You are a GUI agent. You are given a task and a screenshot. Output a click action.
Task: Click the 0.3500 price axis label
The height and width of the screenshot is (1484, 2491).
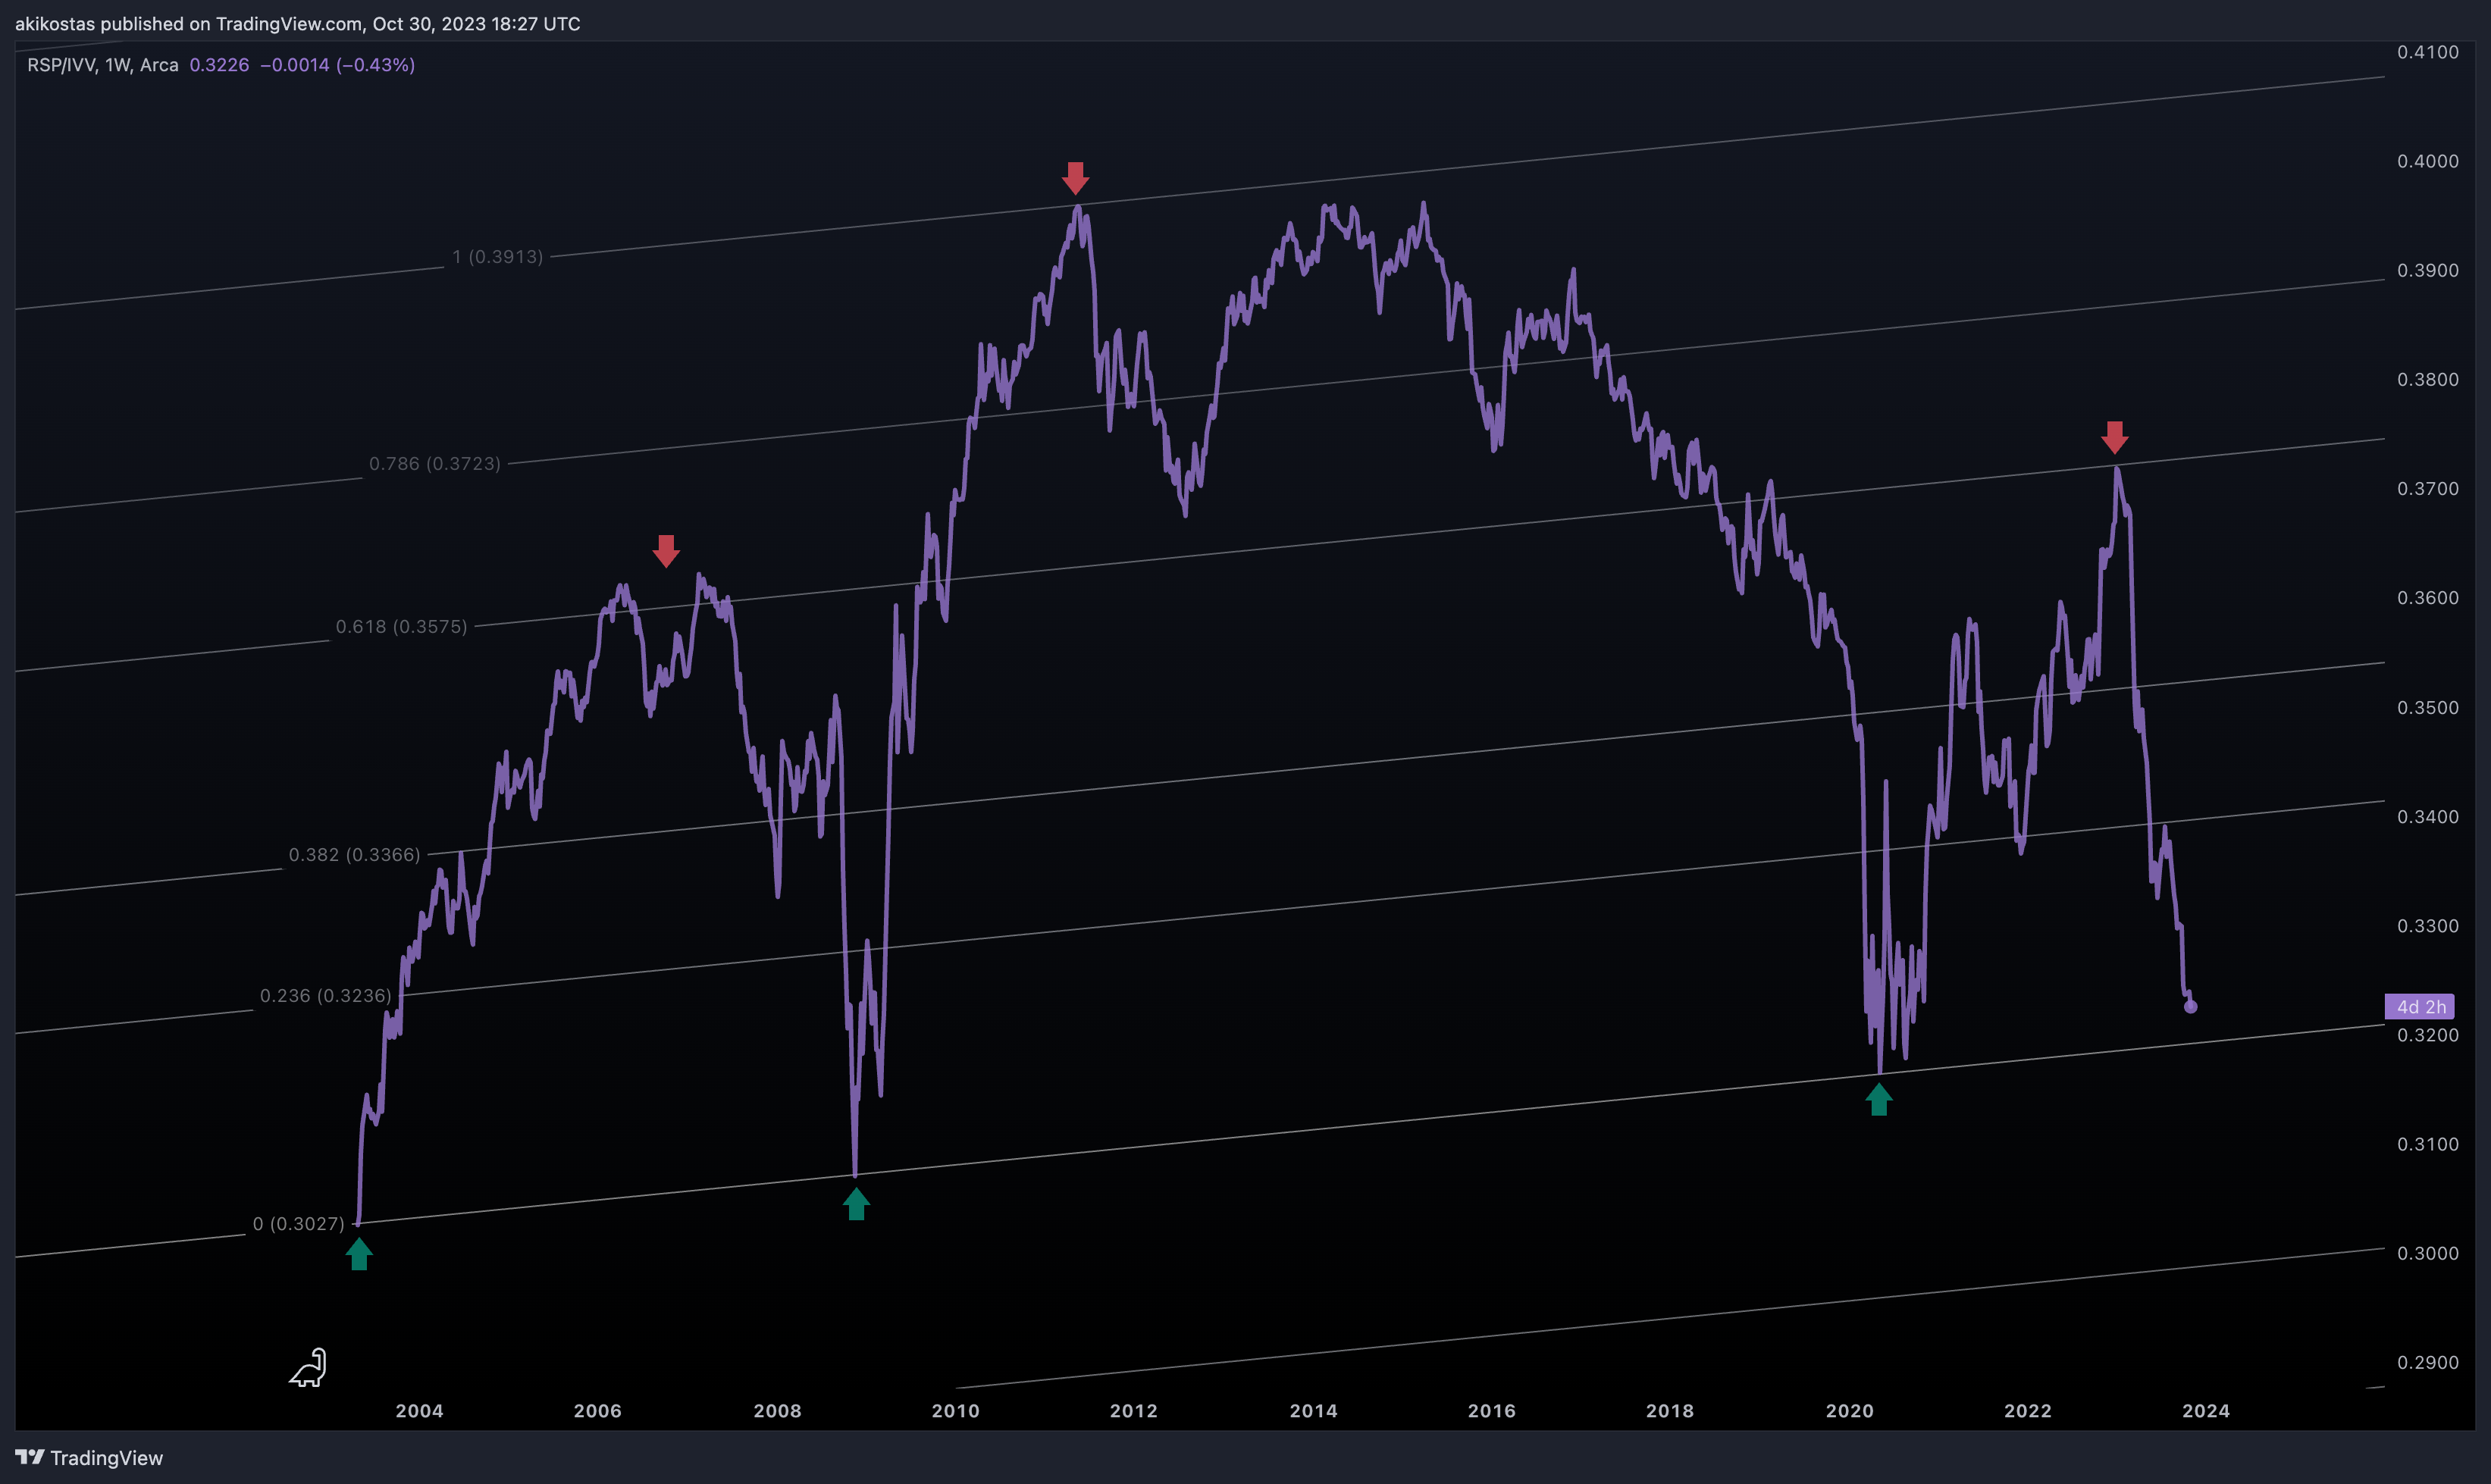(x=2428, y=708)
